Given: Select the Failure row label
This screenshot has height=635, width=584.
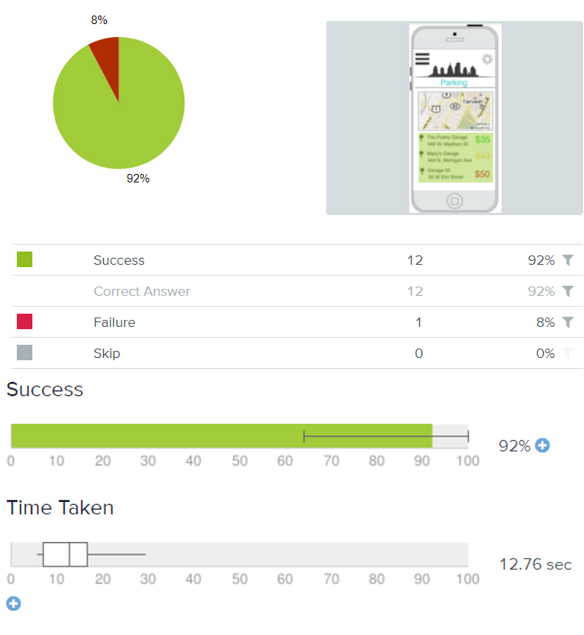Looking at the screenshot, I should tap(114, 322).
